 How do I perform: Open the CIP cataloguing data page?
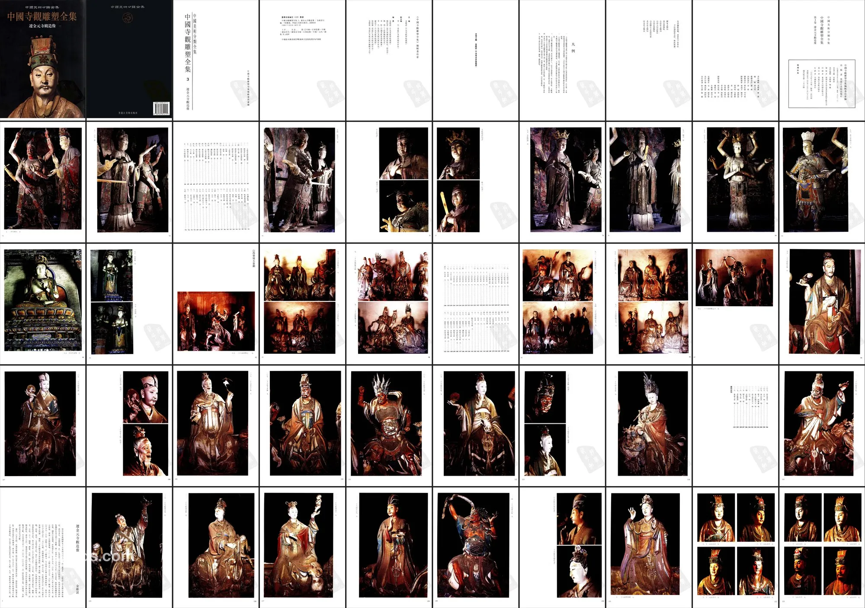point(302,60)
